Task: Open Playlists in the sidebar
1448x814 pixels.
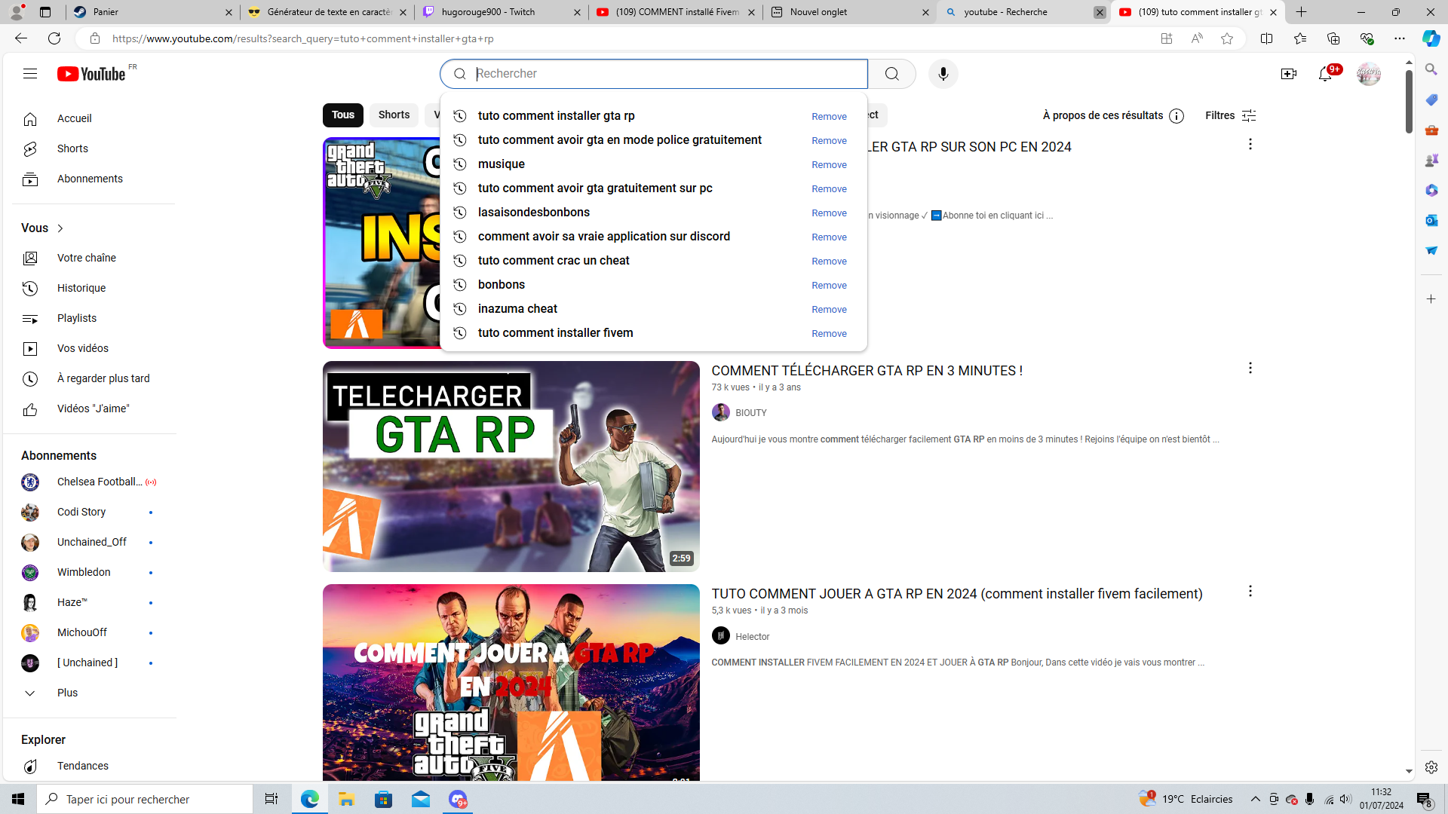Action: [x=90, y=319]
